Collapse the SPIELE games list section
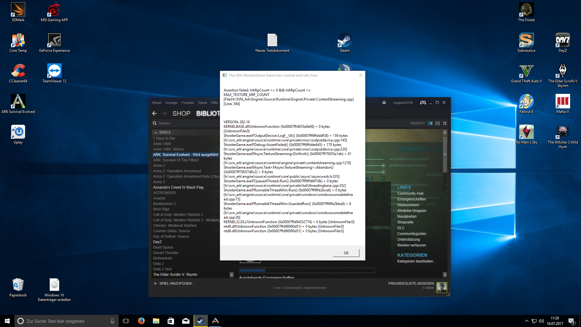The width and height of the screenshot is (581, 327). coord(156,132)
